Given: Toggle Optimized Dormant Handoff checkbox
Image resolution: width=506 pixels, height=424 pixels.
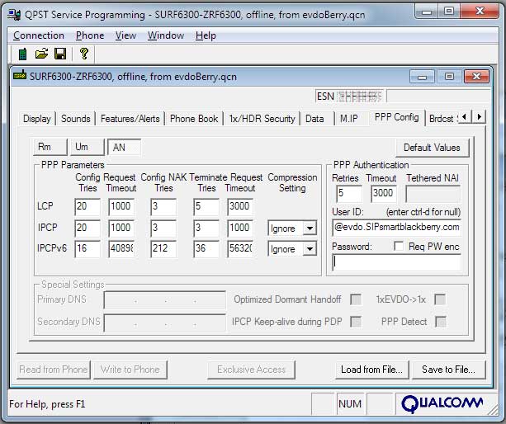Looking at the screenshot, I should (x=356, y=299).
